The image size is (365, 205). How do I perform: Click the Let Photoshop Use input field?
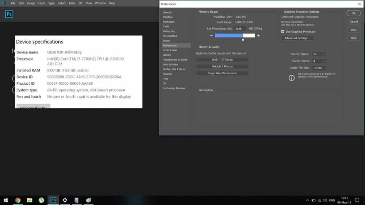[x=240, y=29]
